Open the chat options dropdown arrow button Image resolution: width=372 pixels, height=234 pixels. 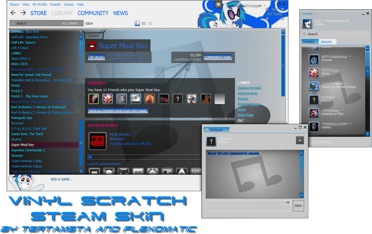tap(300, 141)
